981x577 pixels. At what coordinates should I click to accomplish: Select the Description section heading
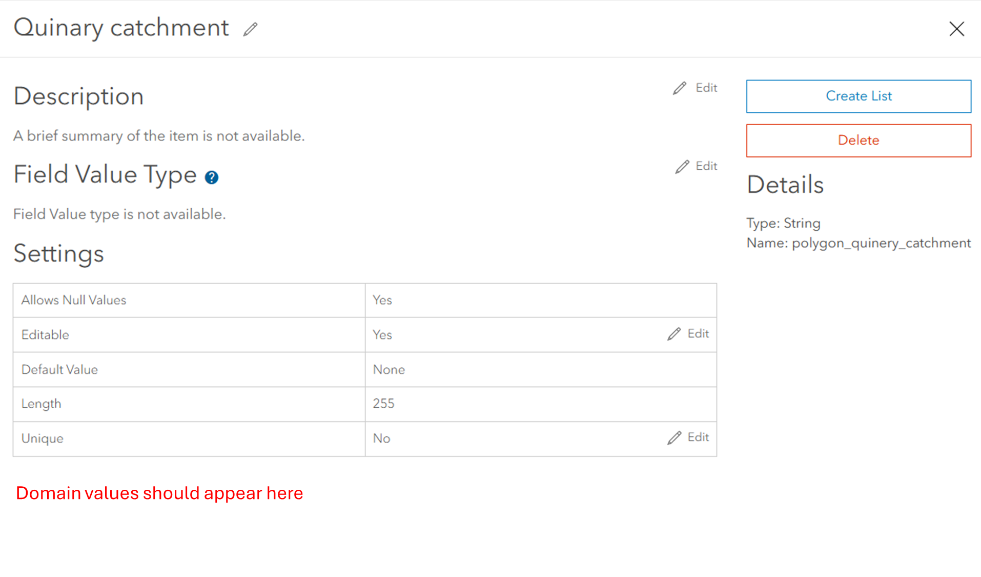point(78,96)
